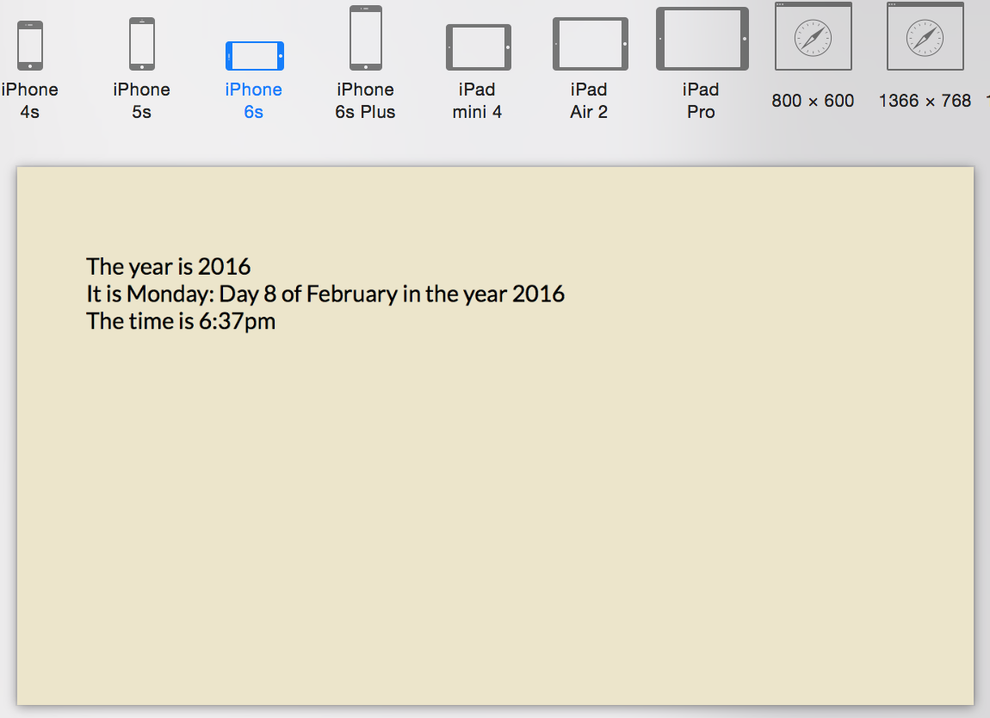
Task: Click the "800 × 600" size label
Action: tap(813, 101)
